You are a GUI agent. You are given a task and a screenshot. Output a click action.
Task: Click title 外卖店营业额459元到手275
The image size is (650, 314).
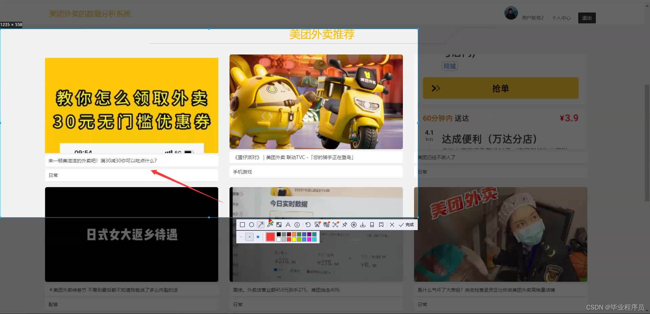(286, 290)
